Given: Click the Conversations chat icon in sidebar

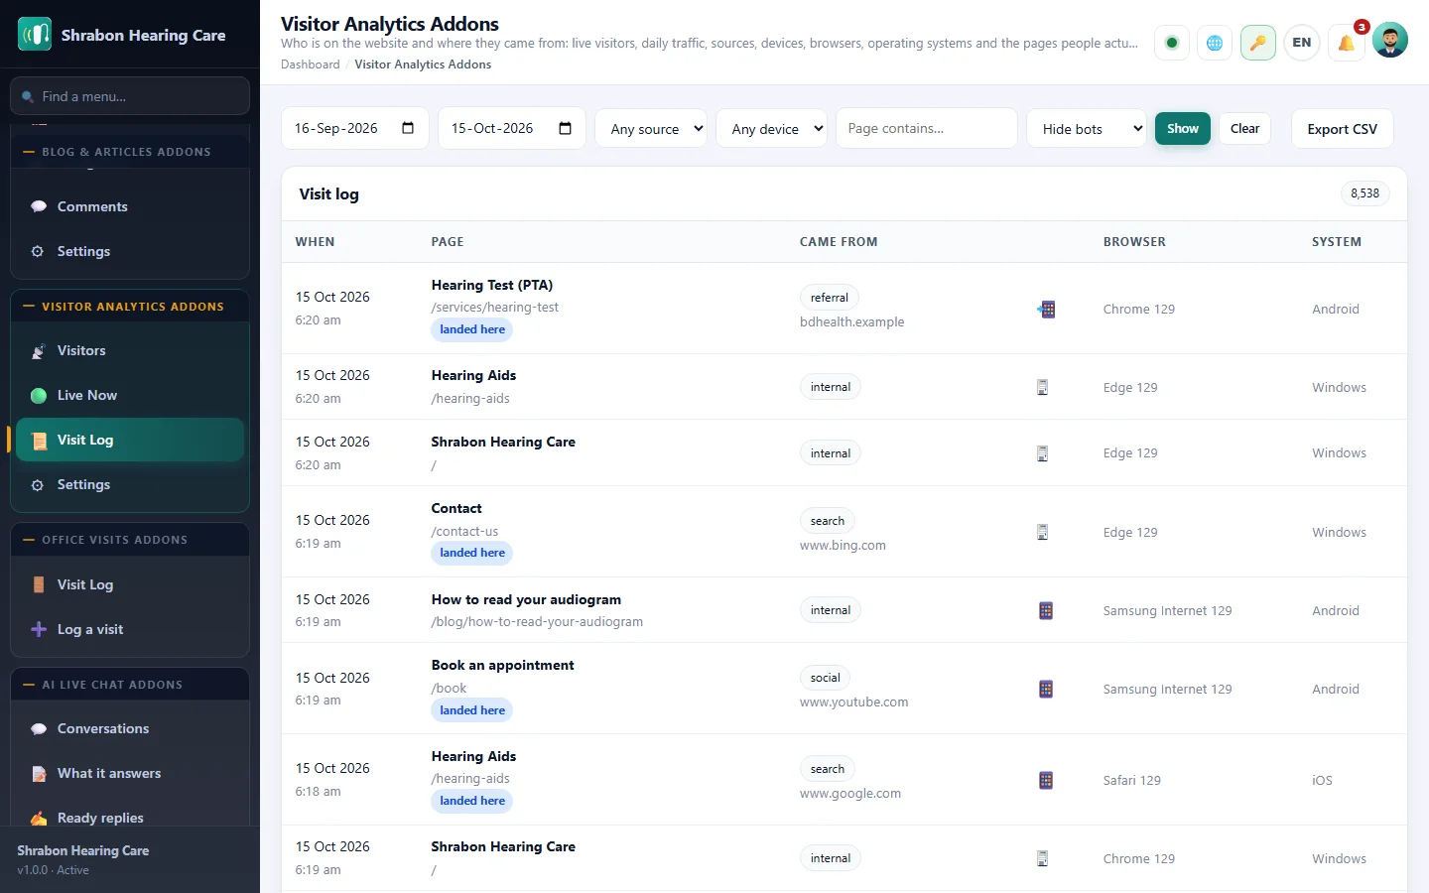Looking at the screenshot, I should point(39,728).
